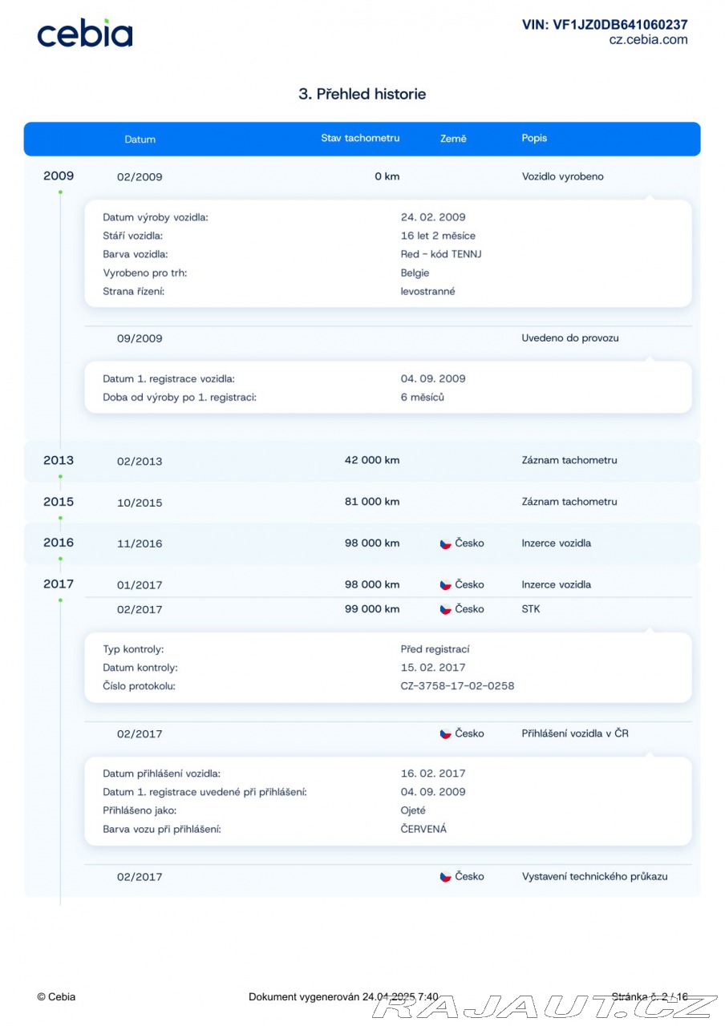The width and height of the screenshot is (725, 1026).
Task: Select the market value 'Belgie'
Action: click(415, 273)
